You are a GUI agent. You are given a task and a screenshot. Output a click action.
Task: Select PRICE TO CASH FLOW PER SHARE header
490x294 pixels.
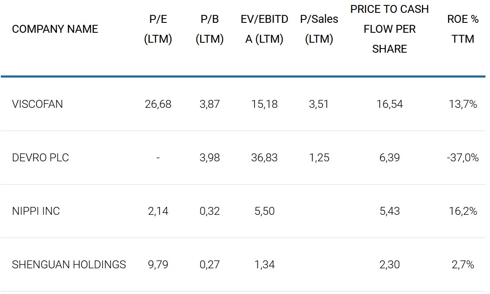coord(390,29)
